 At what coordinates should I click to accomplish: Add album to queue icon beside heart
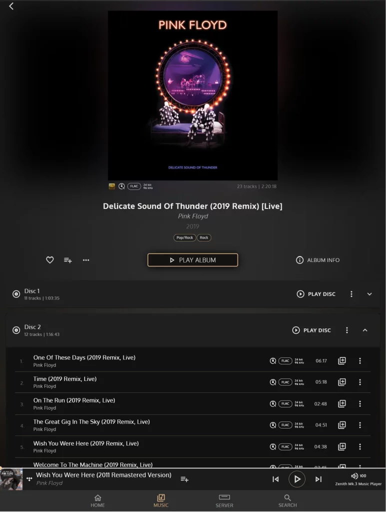click(68, 260)
